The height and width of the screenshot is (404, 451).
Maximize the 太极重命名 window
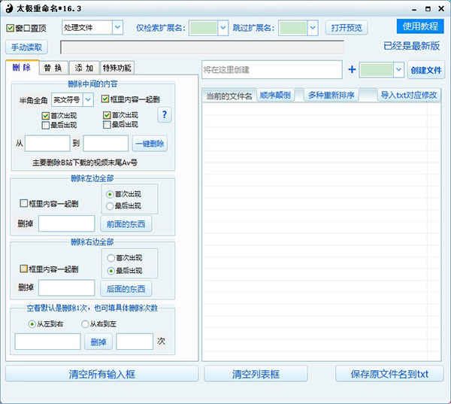[x=428, y=9]
